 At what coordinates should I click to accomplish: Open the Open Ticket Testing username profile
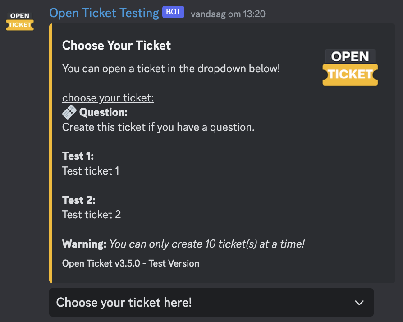pyautogui.click(x=104, y=13)
